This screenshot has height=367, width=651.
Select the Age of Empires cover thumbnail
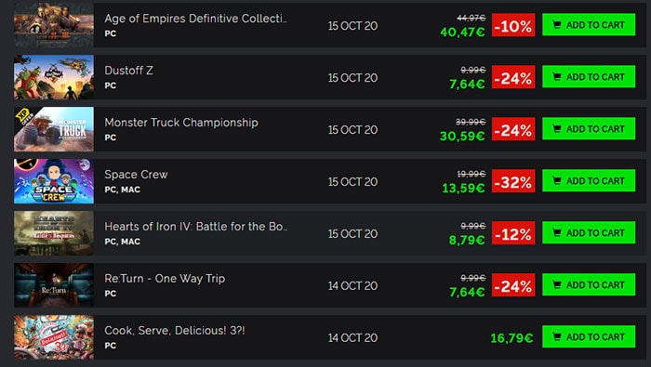pos(54,25)
